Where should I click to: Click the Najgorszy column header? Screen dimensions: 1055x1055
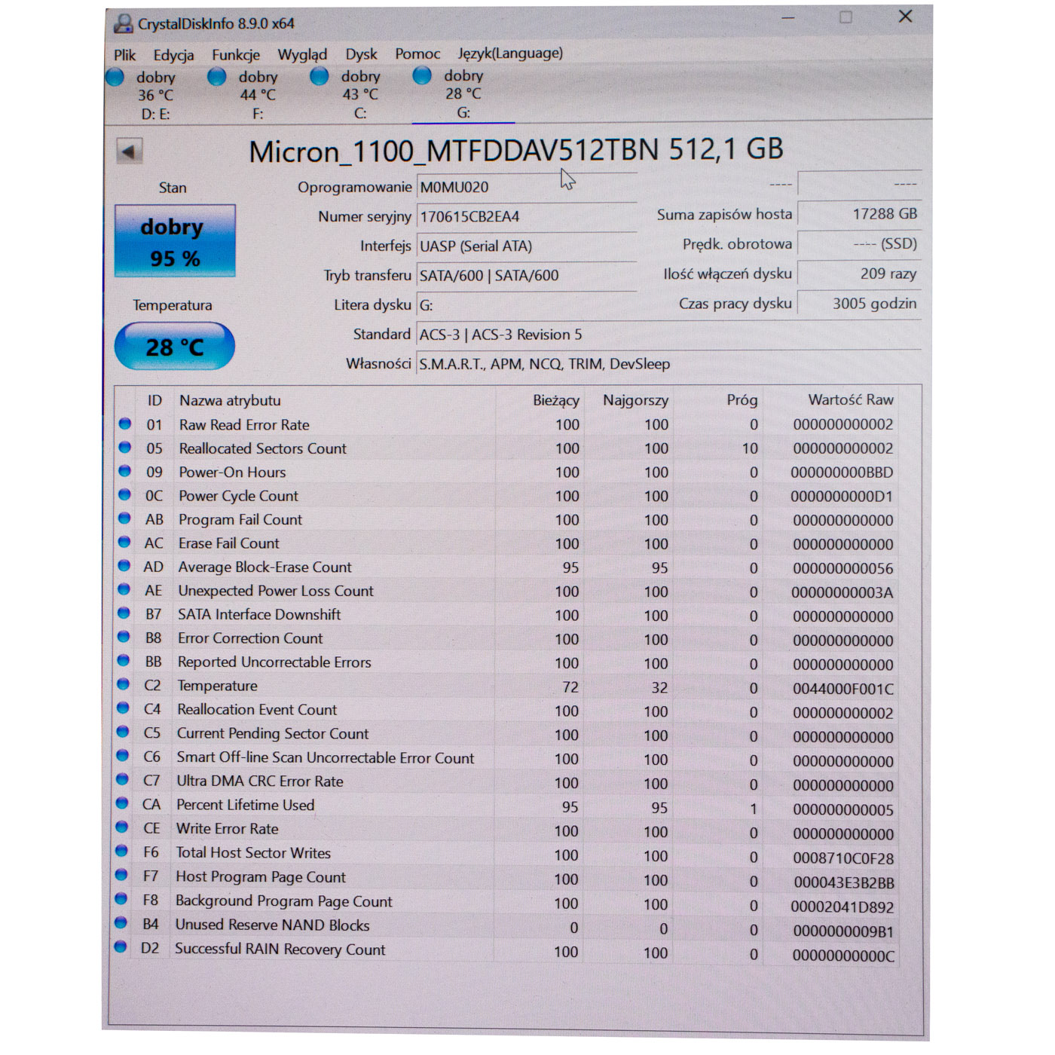[x=635, y=400]
